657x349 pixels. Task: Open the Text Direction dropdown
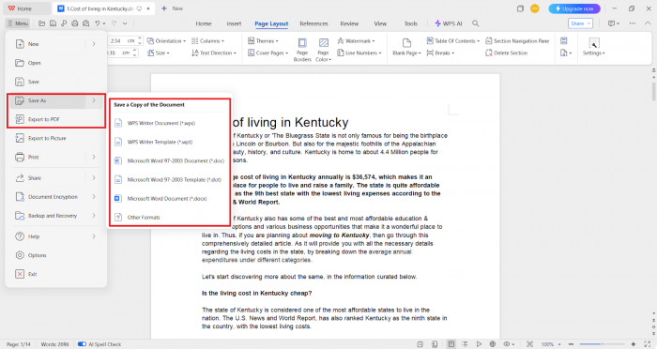[x=214, y=53]
